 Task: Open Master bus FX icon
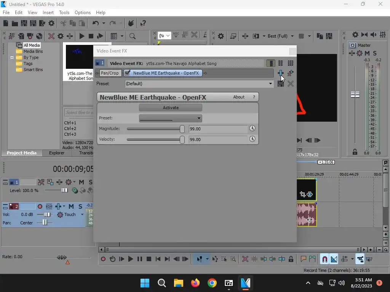352,53
